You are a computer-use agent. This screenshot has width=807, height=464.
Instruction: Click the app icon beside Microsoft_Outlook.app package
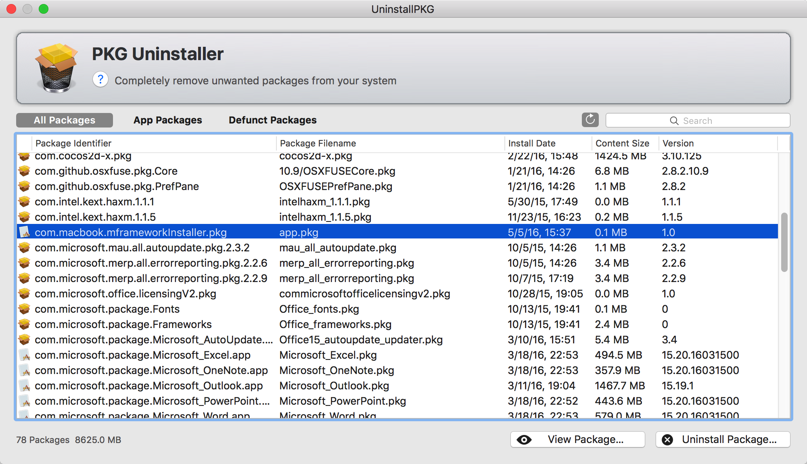(x=25, y=386)
